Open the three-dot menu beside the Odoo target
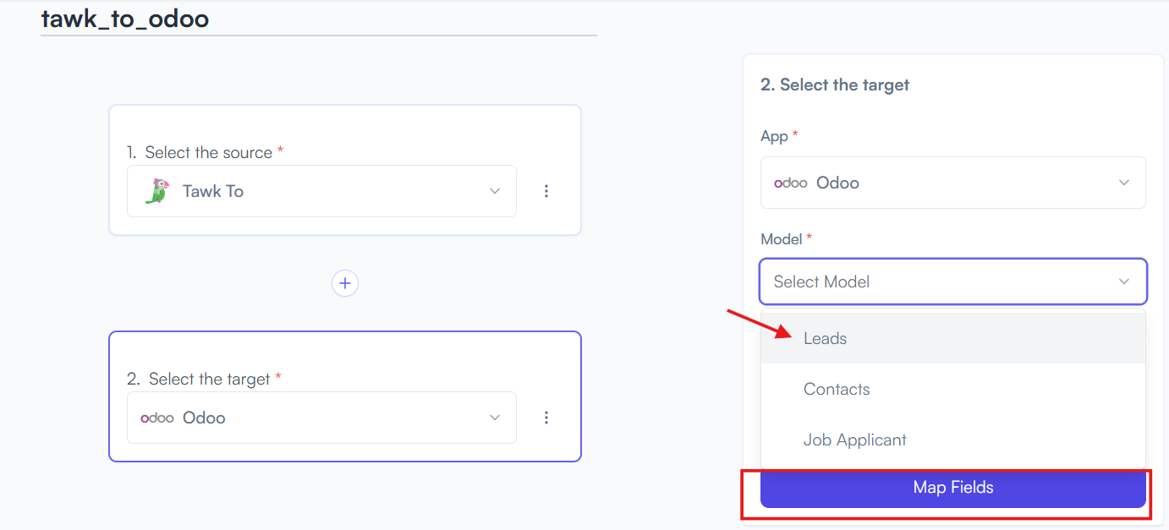This screenshot has height=530, width=1169. (546, 418)
